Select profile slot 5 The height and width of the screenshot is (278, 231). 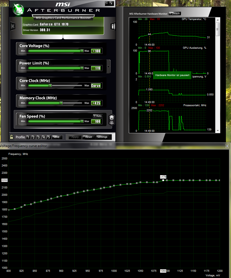(x=49, y=137)
